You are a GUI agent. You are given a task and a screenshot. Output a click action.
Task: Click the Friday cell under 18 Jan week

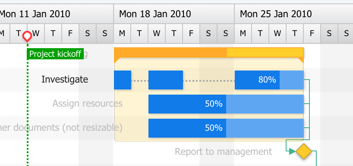191,34
